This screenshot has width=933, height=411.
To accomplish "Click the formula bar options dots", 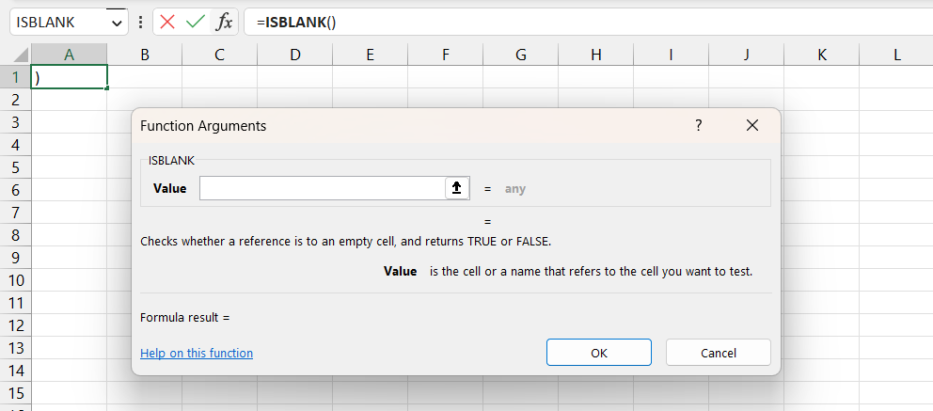I will [x=141, y=22].
